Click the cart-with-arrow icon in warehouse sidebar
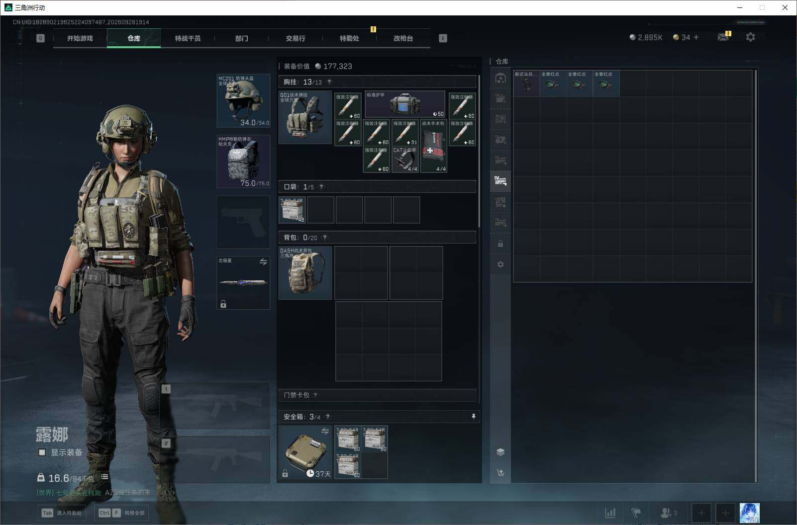Viewport: 797px width, 525px height. point(500,473)
